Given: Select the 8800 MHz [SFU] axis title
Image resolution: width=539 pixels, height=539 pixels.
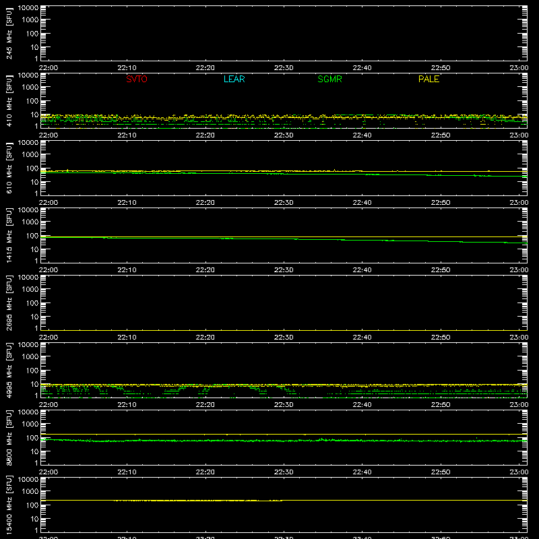Looking at the screenshot, I should 9,437.
